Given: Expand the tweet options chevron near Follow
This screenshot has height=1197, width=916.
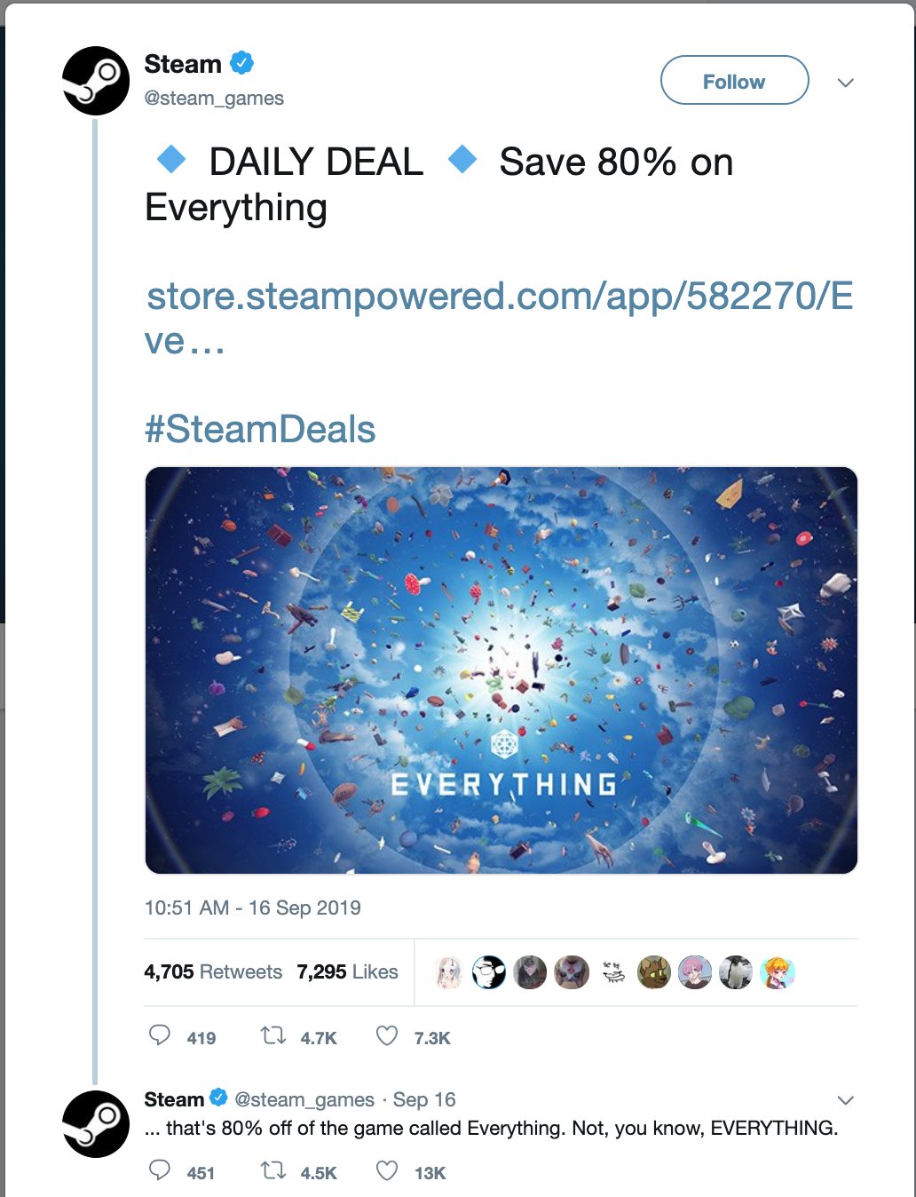Looking at the screenshot, I should coord(846,83).
